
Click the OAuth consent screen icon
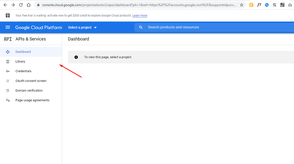coord(8,81)
